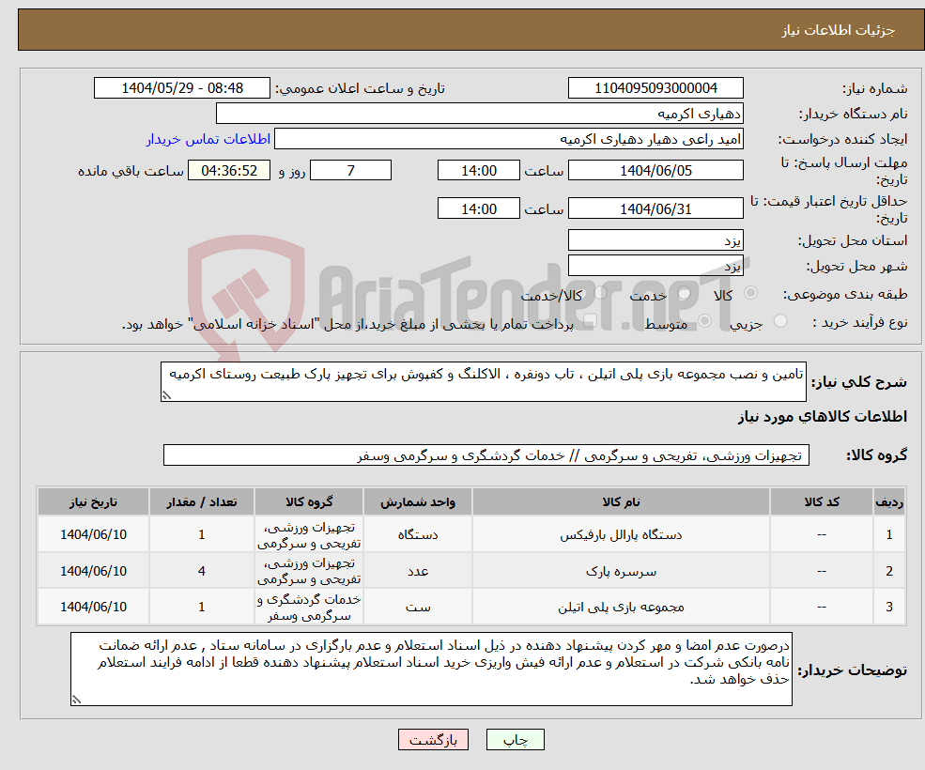Click the چاپ print button
This screenshot has width=925, height=770.
pos(515,739)
